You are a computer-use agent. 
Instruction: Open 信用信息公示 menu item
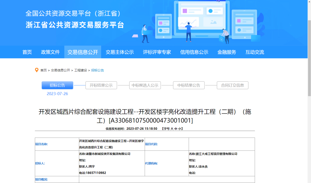click(x=194, y=52)
